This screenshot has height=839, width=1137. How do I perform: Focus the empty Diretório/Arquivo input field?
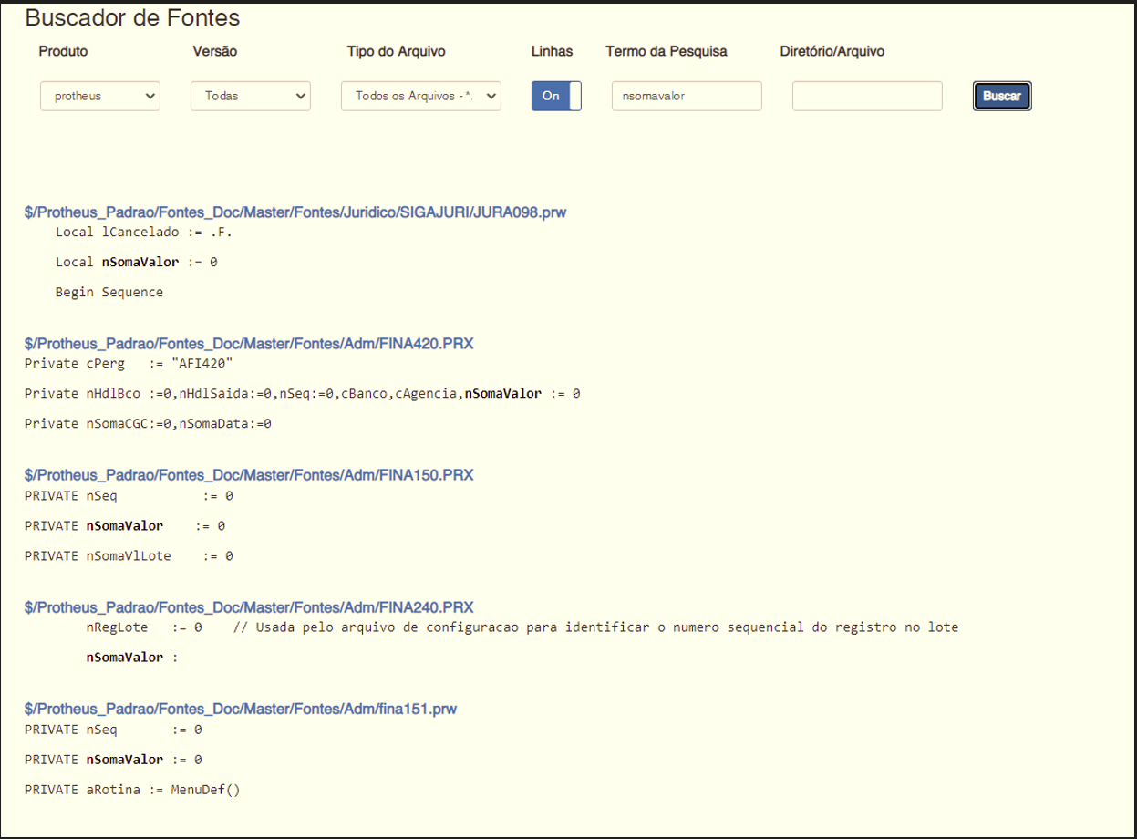coord(866,96)
